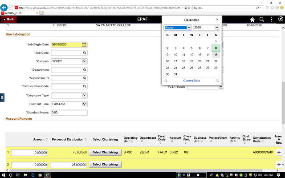
Task: Click Select Chartstring for row 2
Action: [x=105, y=164]
